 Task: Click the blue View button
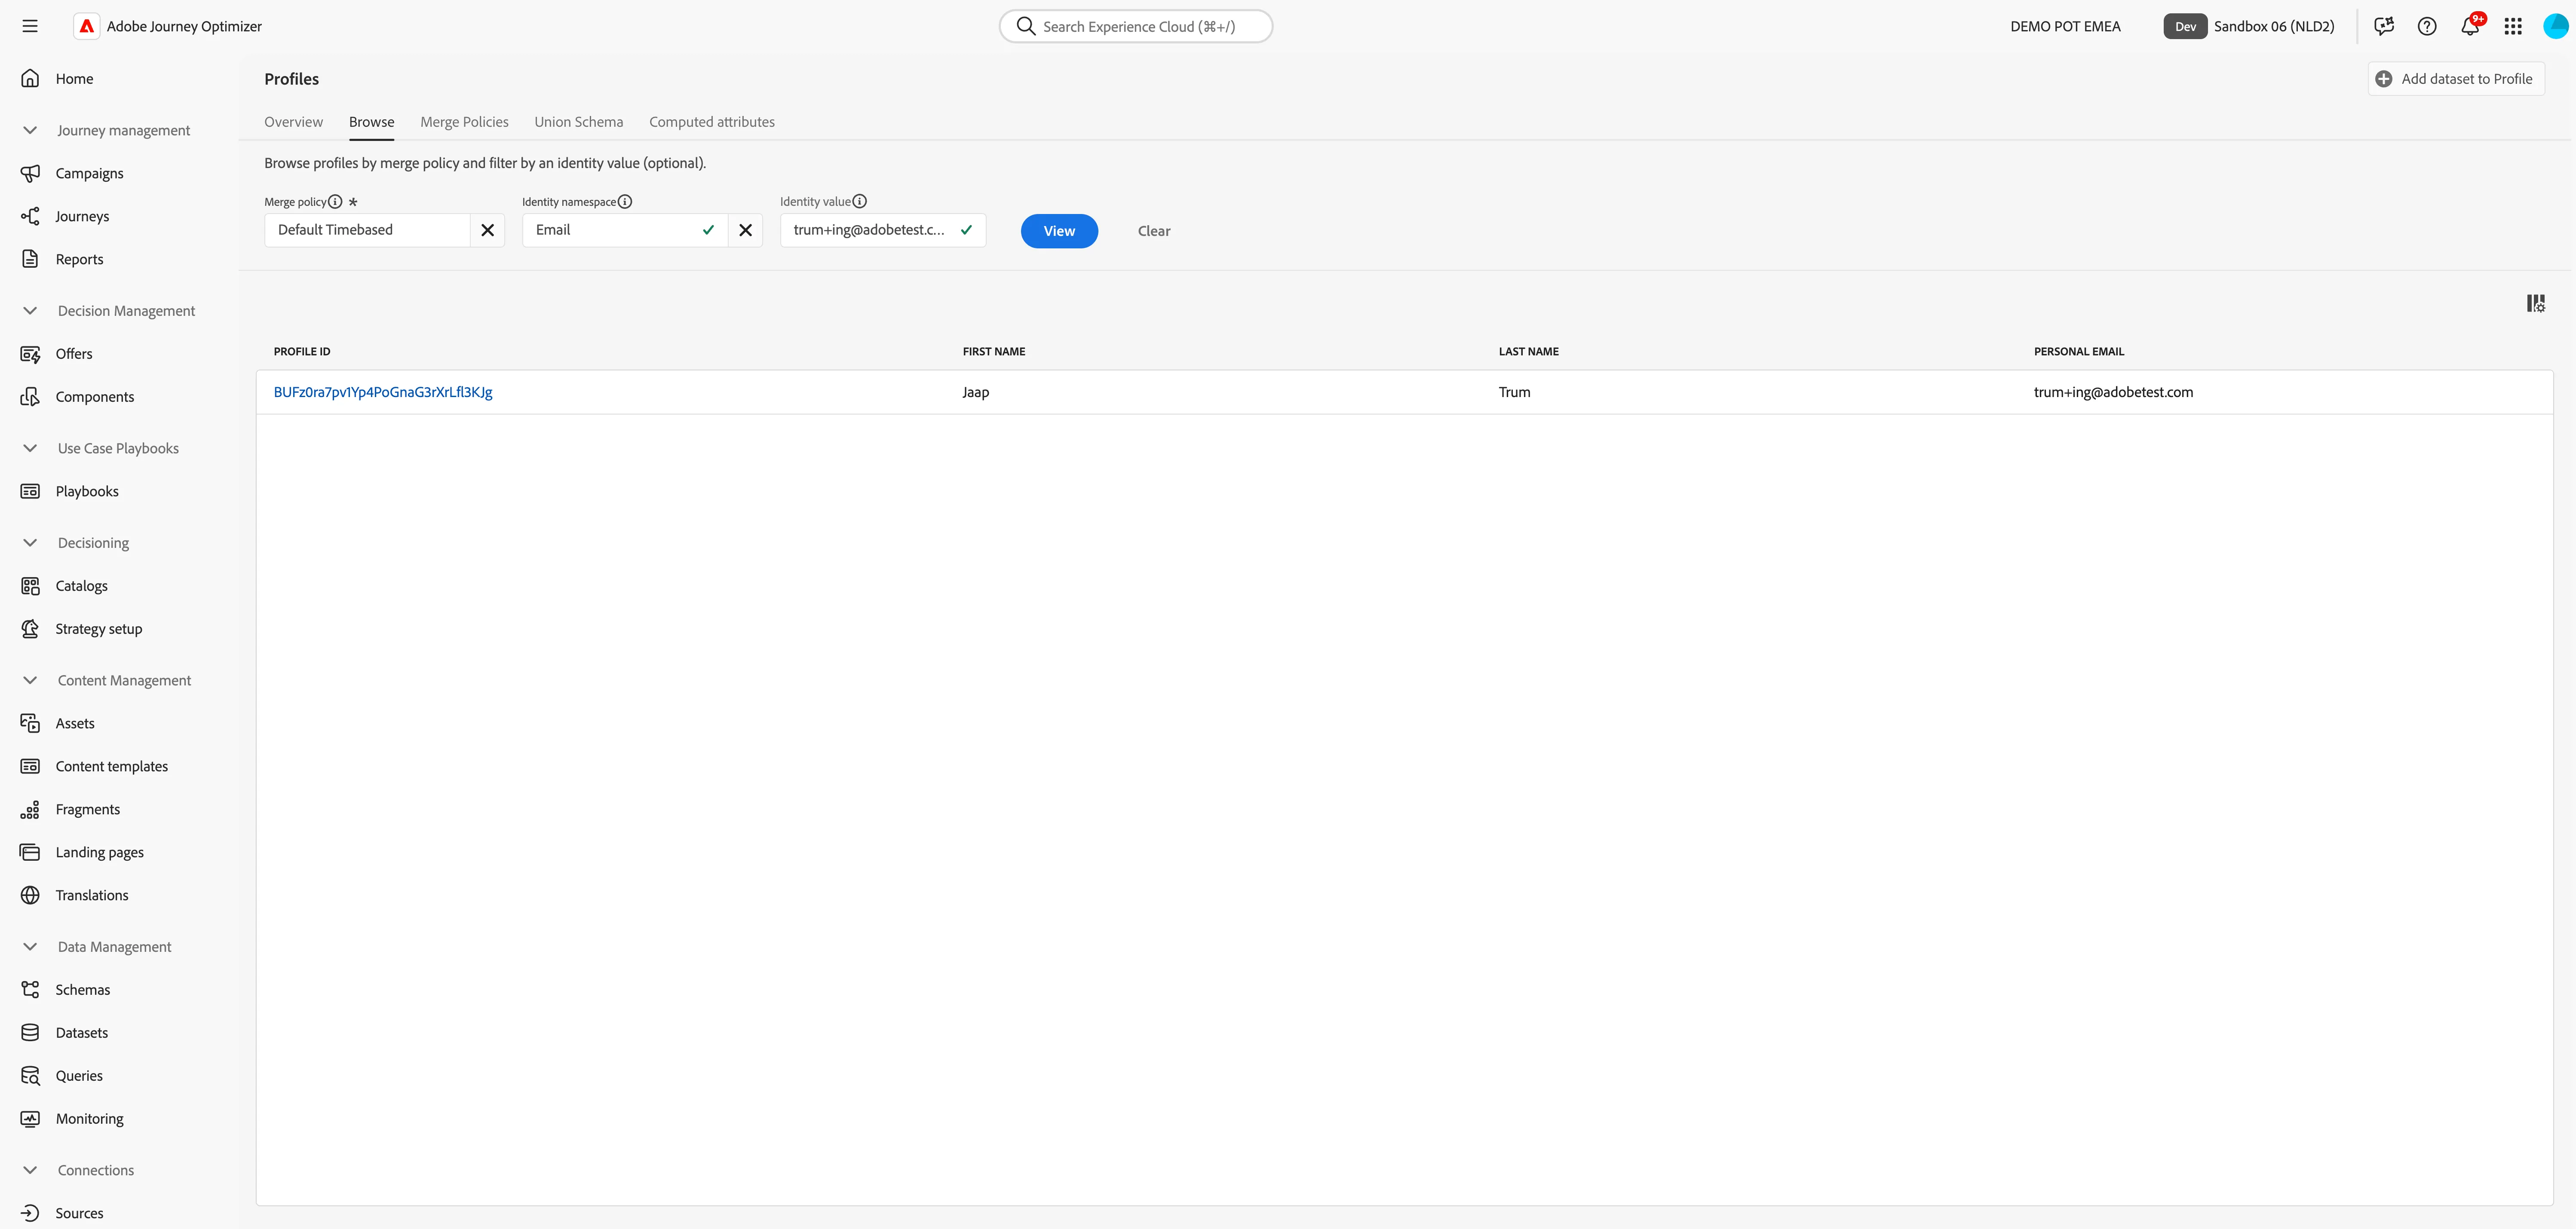pos(1059,231)
